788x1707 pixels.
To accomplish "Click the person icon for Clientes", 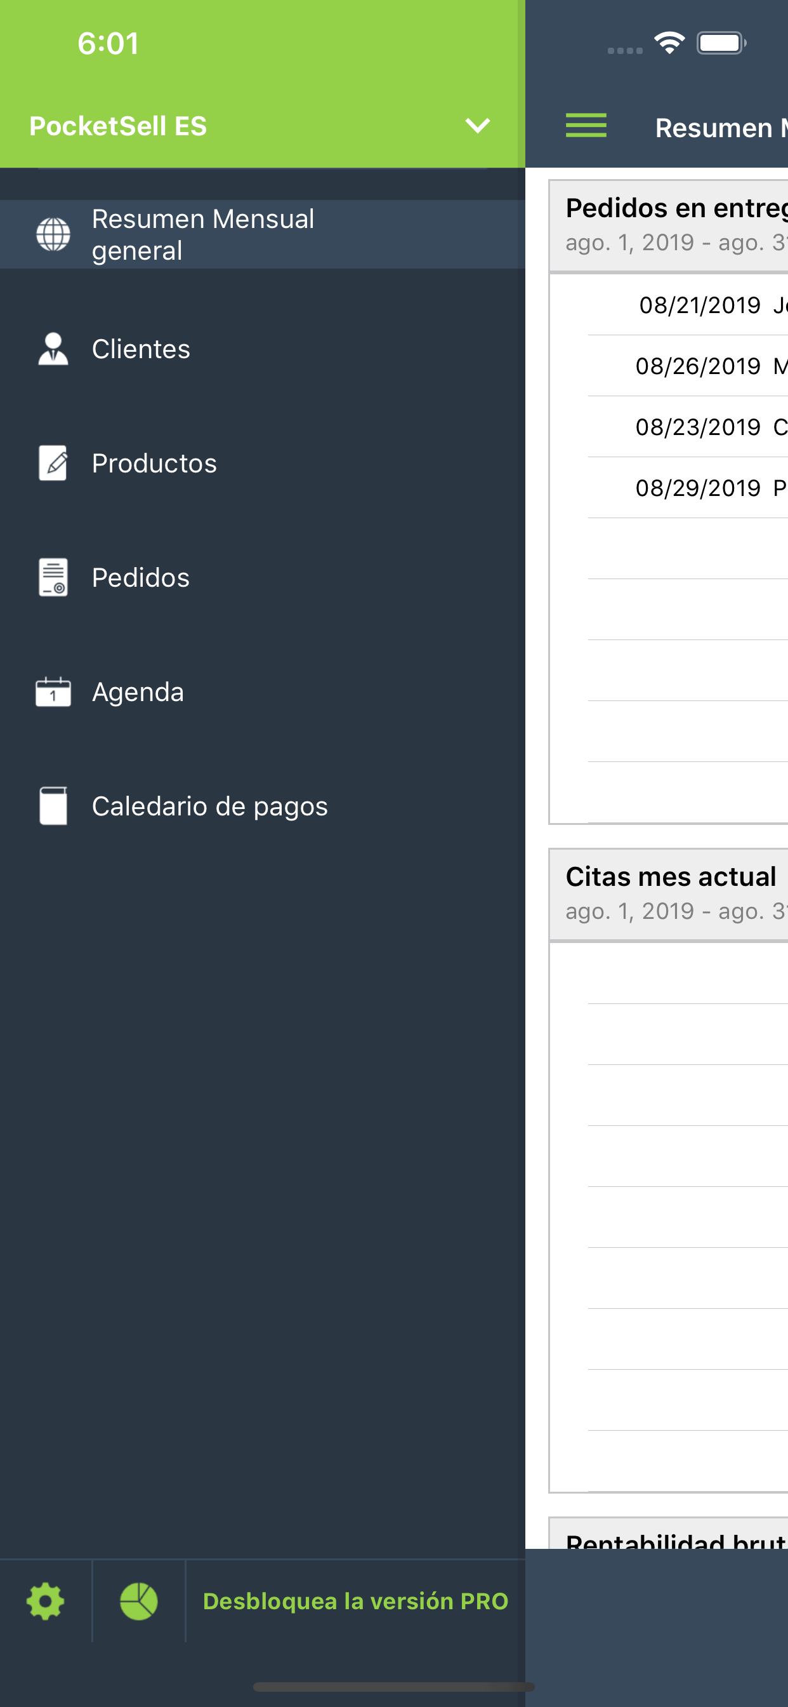I will coord(53,349).
